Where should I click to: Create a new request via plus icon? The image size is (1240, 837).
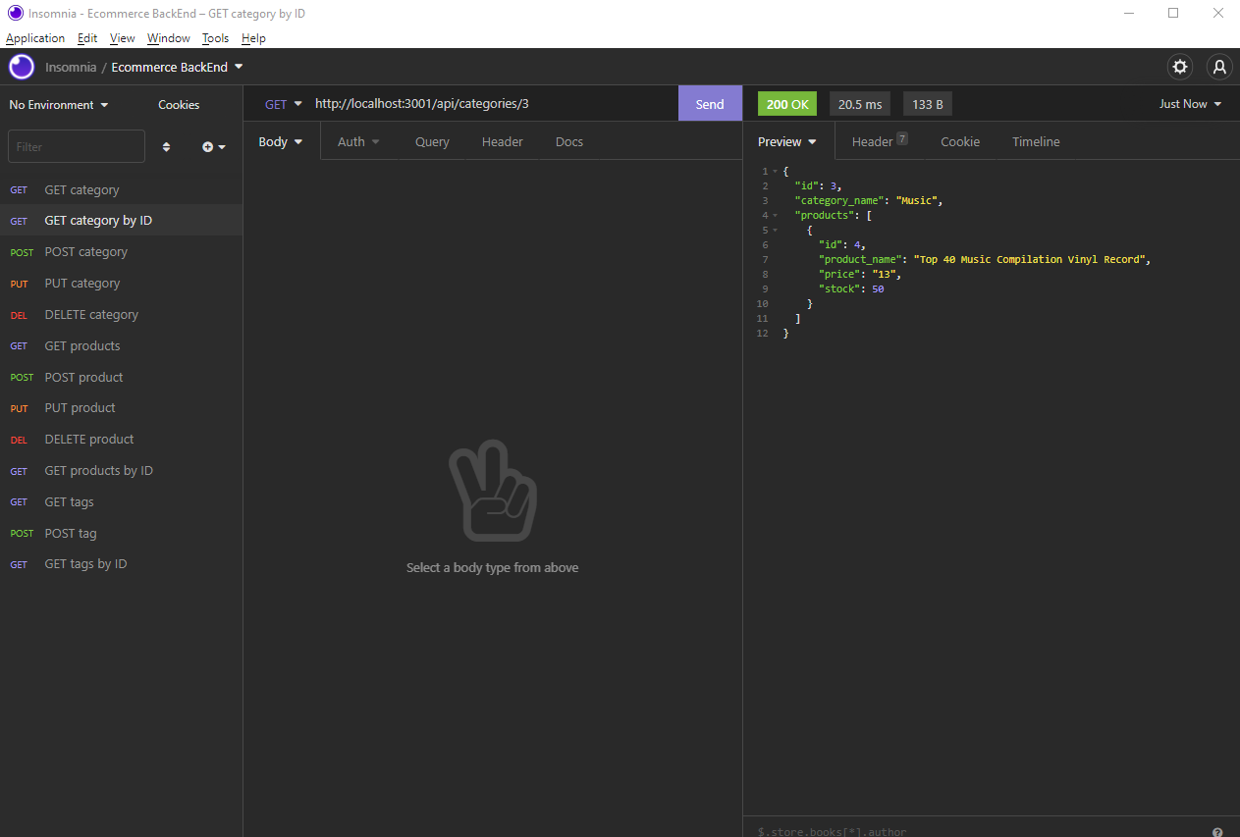coord(208,146)
